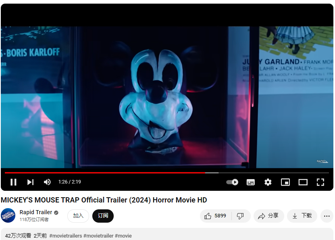Open the share (分享) dialog
This screenshot has width=335, height=240.
(268, 216)
